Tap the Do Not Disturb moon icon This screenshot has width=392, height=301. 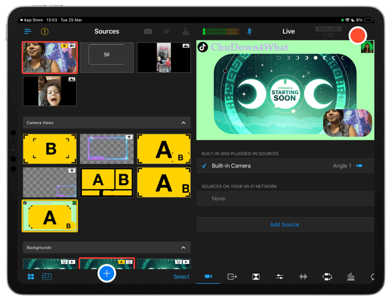(x=353, y=20)
